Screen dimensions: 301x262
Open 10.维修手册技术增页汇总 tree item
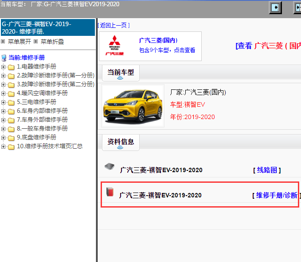coord(50,146)
